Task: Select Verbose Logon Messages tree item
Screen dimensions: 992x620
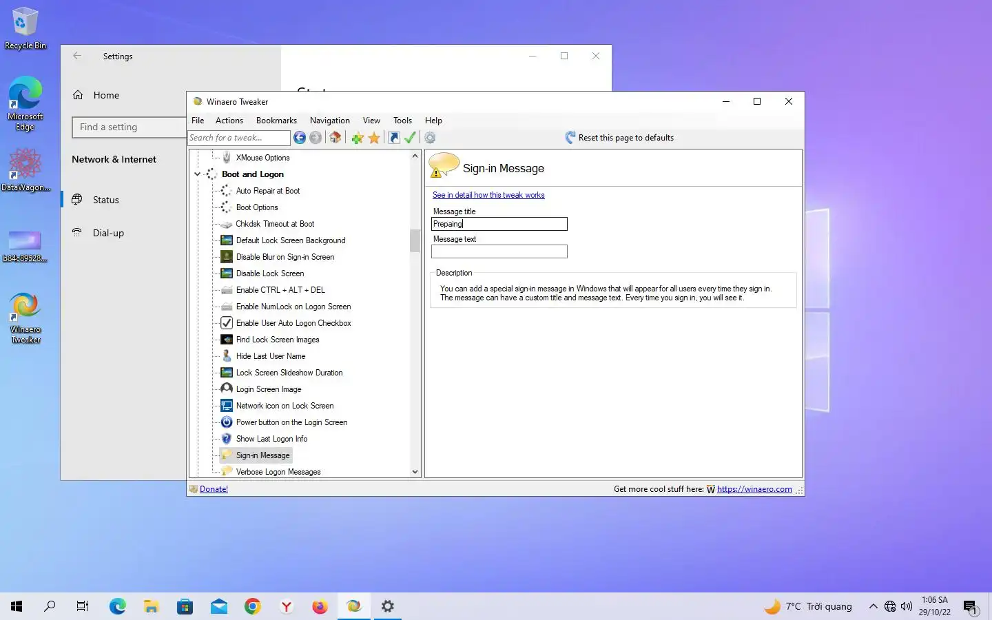Action: (x=278, y=472)
